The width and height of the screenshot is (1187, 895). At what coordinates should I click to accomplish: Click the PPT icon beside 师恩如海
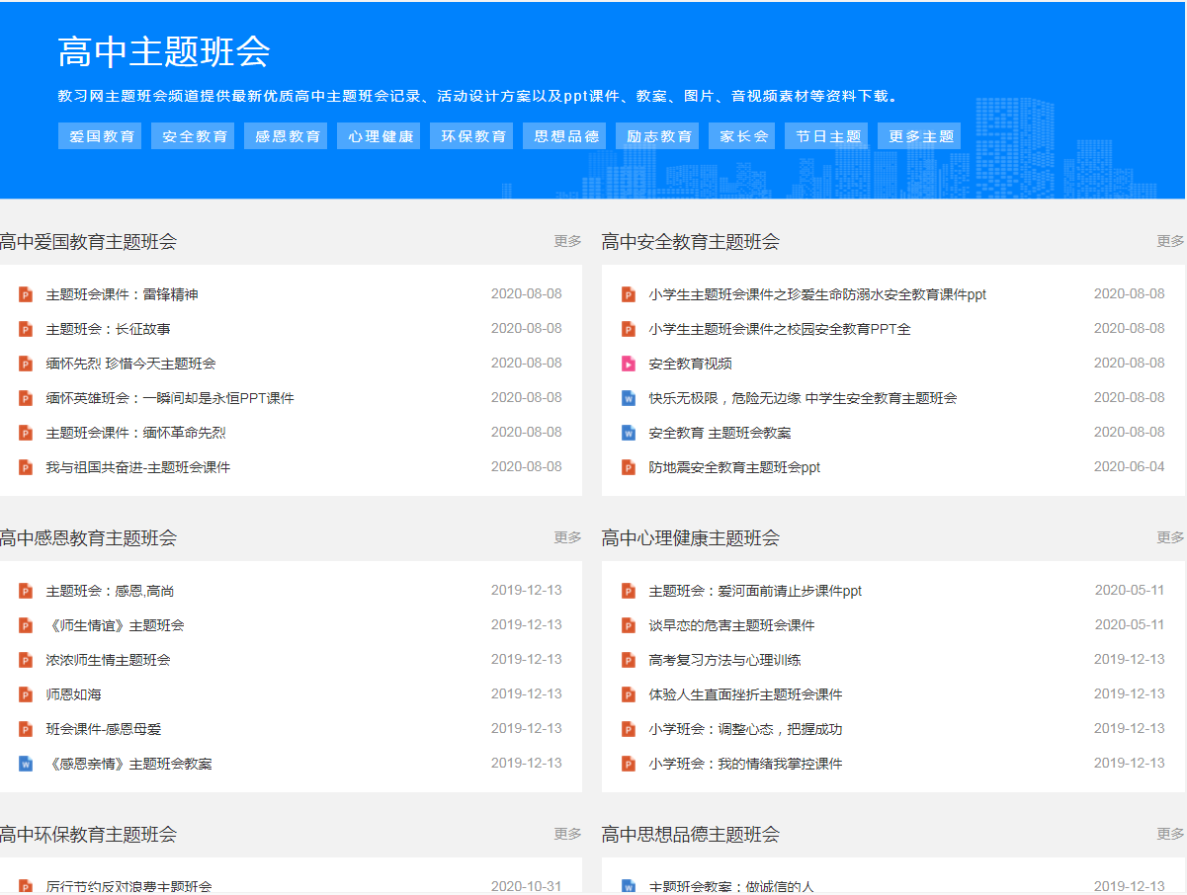26,694
